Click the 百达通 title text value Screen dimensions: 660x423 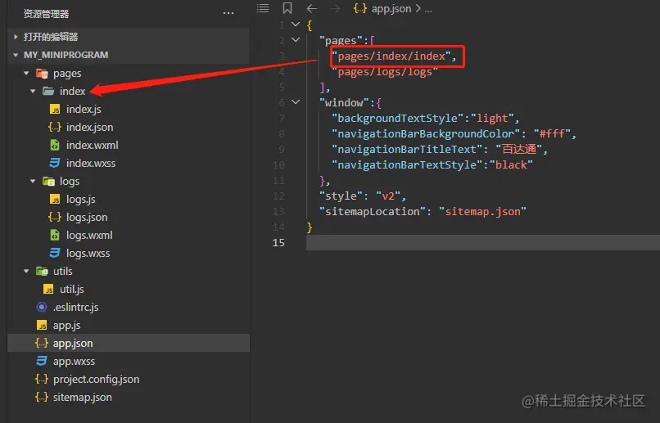(x=519, y=149)
